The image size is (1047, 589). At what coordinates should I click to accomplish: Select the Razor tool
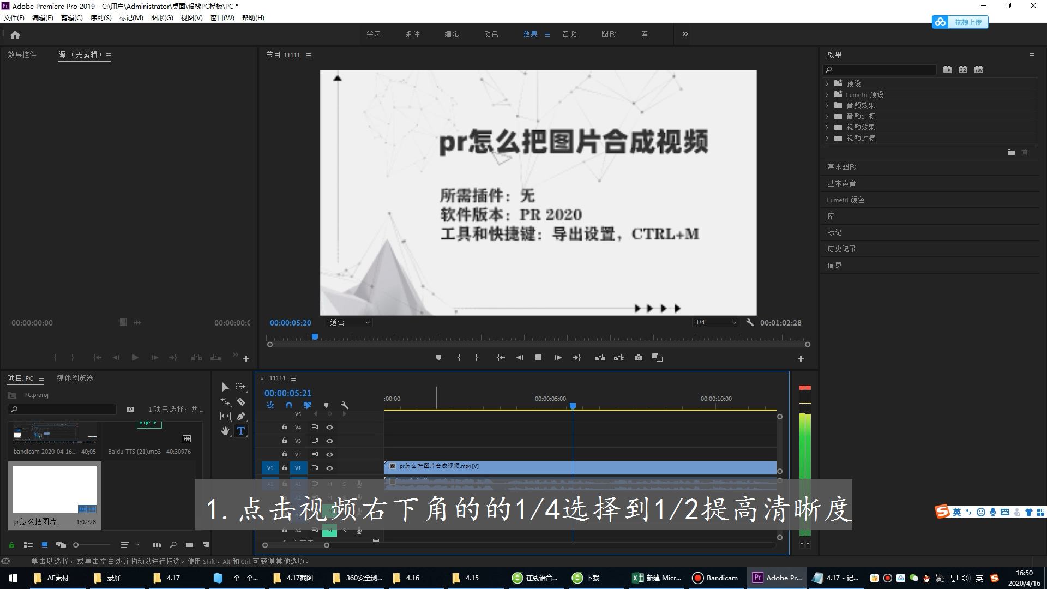[x=240, y=401]
